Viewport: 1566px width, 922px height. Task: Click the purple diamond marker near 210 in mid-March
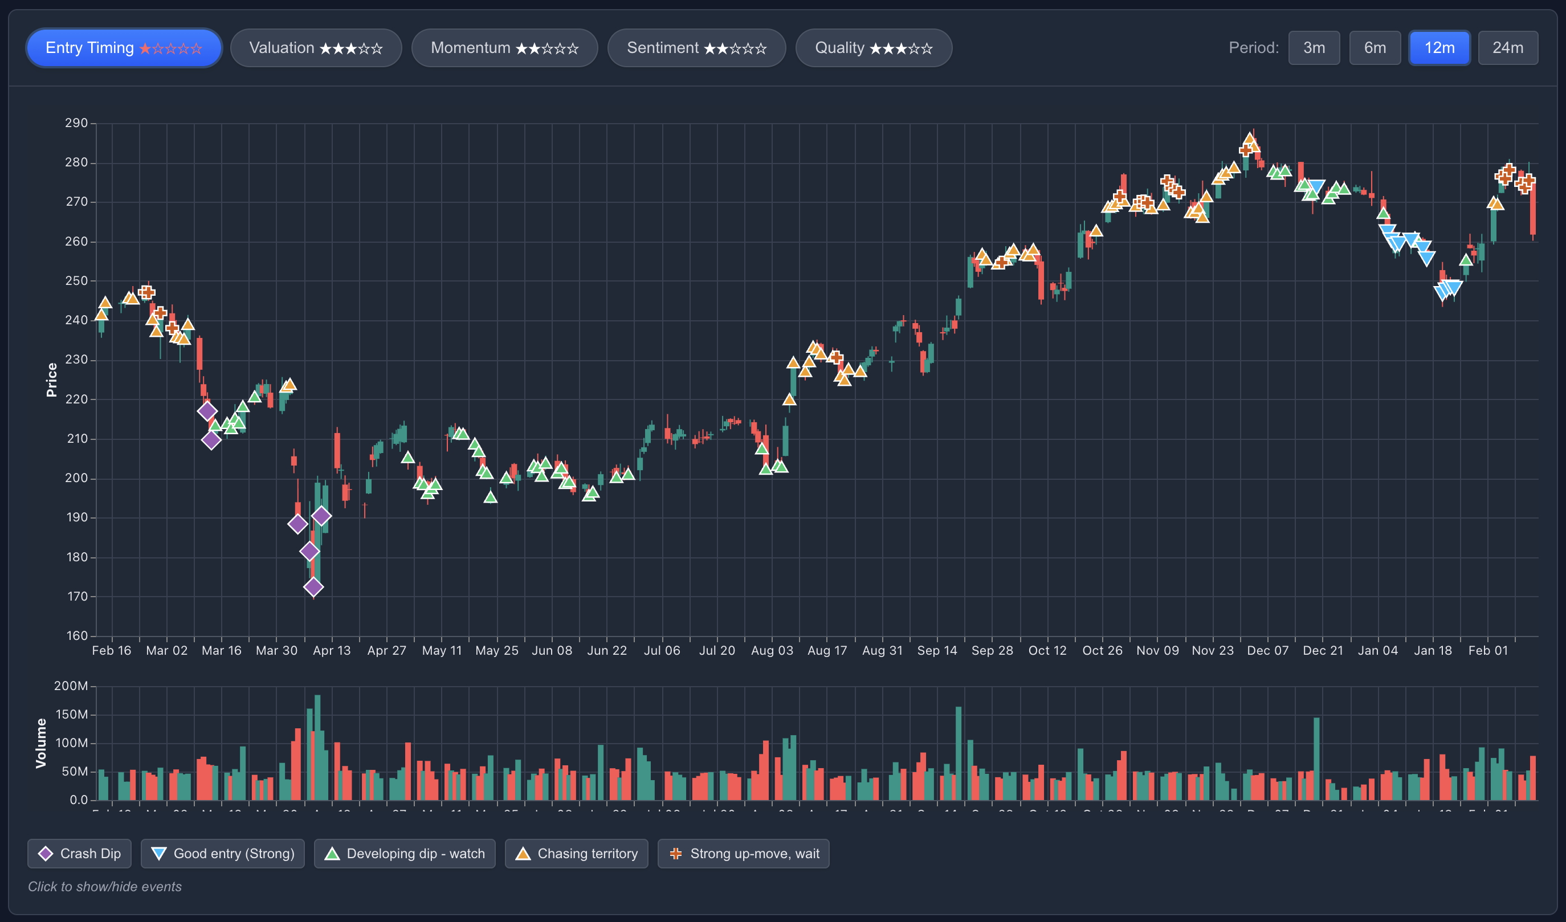click(x=211, y=440)
